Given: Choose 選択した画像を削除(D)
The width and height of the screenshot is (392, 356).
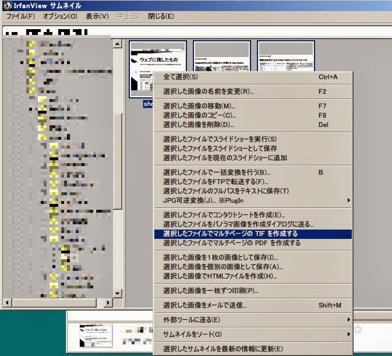Looking at the screenshot, I should (253, 125).
